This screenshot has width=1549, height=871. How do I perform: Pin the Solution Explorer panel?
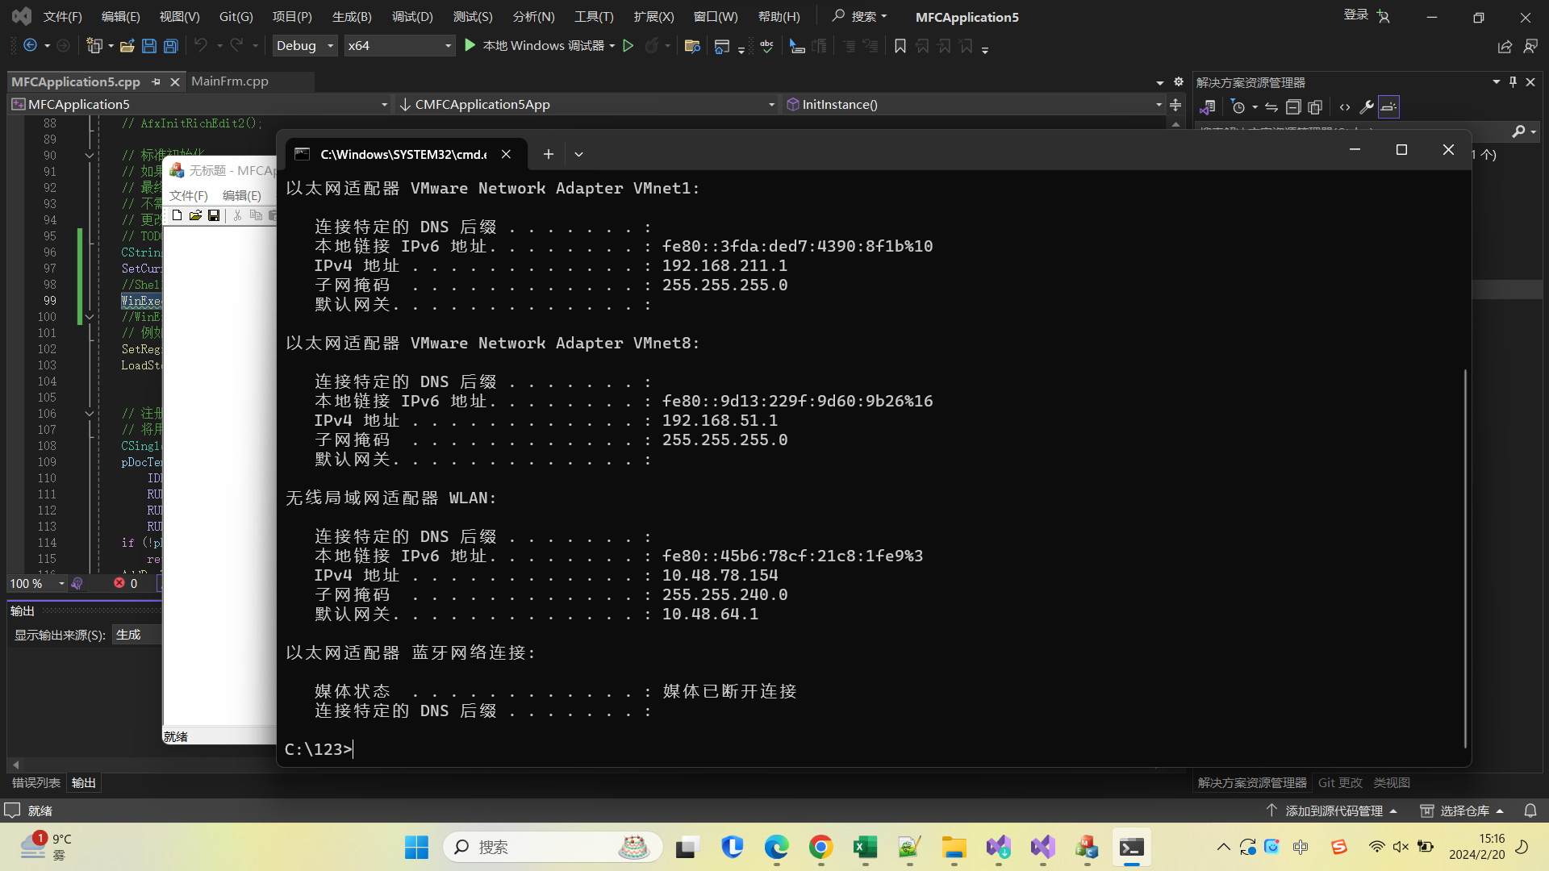click(x=1512, y=81)
